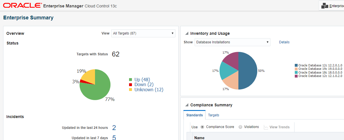Click the Up (48) targets link
Viewport: 344px width, 140px height.
click(x=142, y=80)
